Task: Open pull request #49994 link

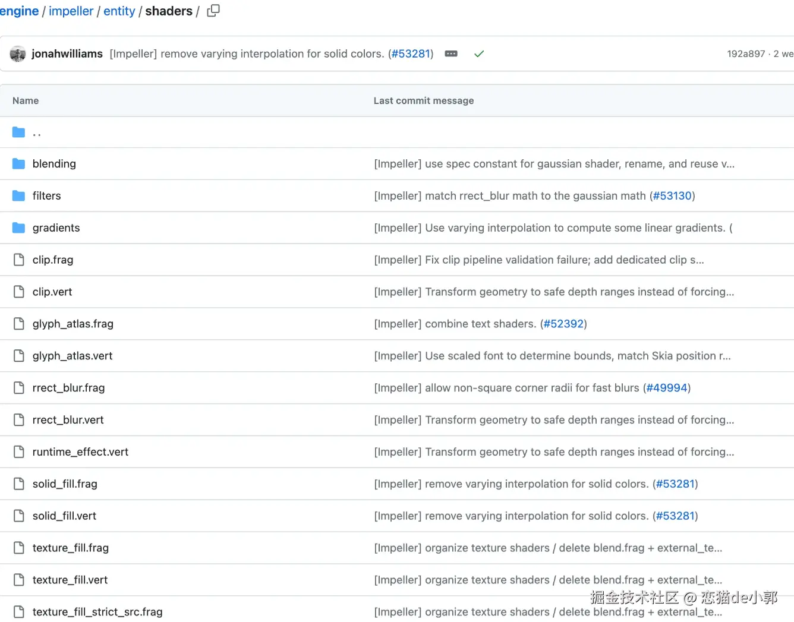Action: tap(667, 389)
